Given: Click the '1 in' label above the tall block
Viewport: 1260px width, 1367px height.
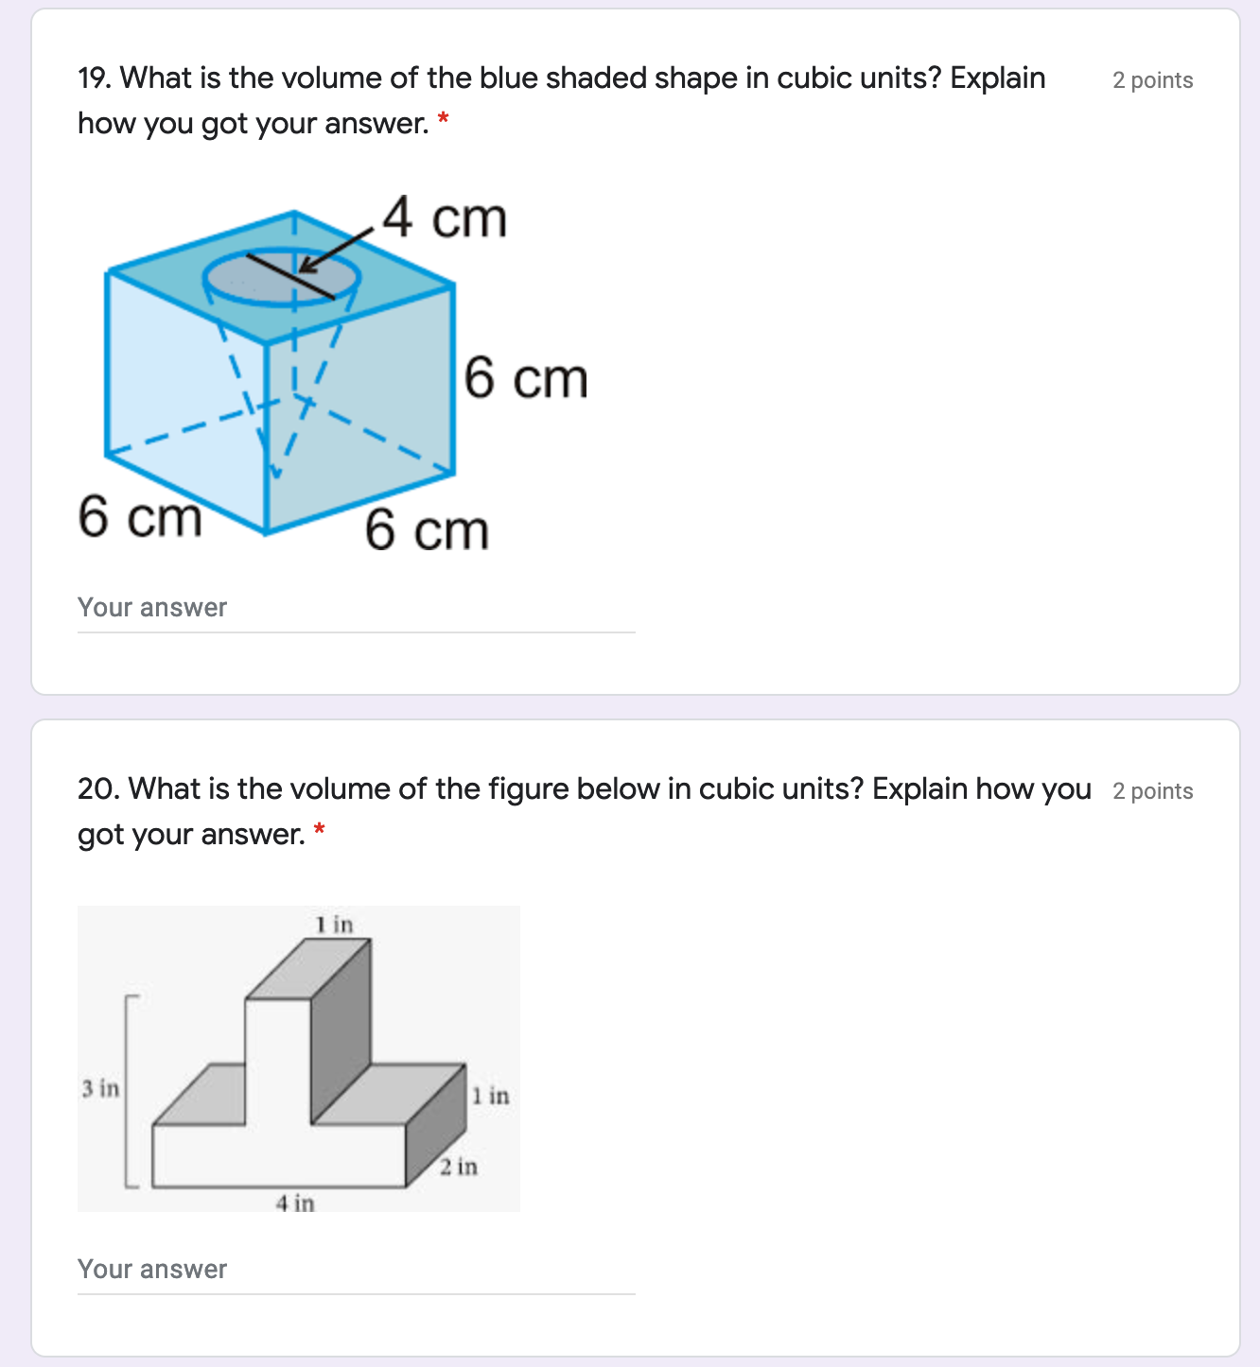Looking at the screenshot, I should [334, 924].
